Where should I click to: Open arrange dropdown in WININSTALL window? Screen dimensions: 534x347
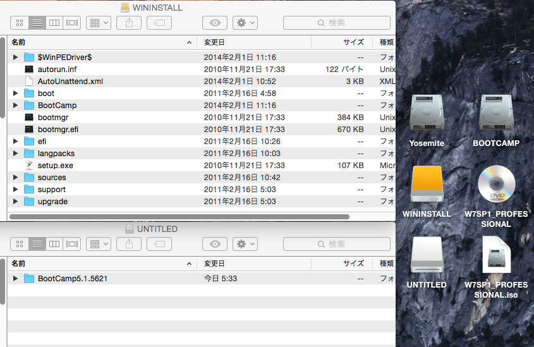(99, 23)
